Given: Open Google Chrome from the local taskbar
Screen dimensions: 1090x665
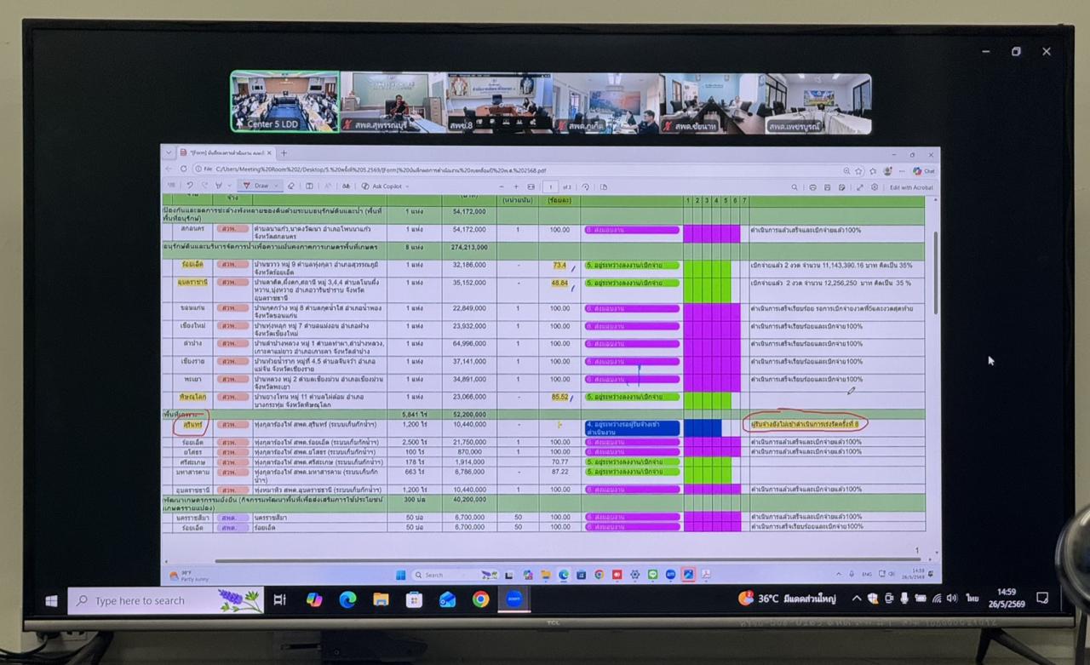Looking at the screenshot, I should [480, 600].
